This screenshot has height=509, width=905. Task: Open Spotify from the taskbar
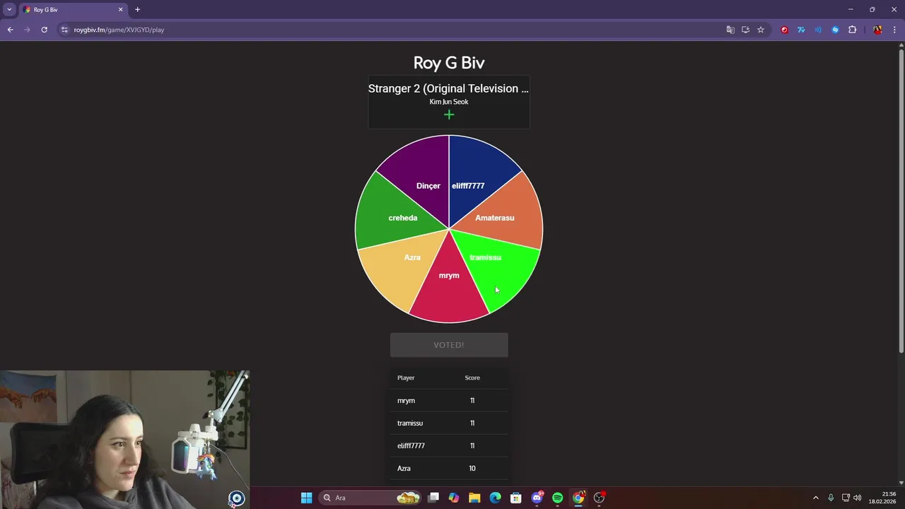pos(557,498)
